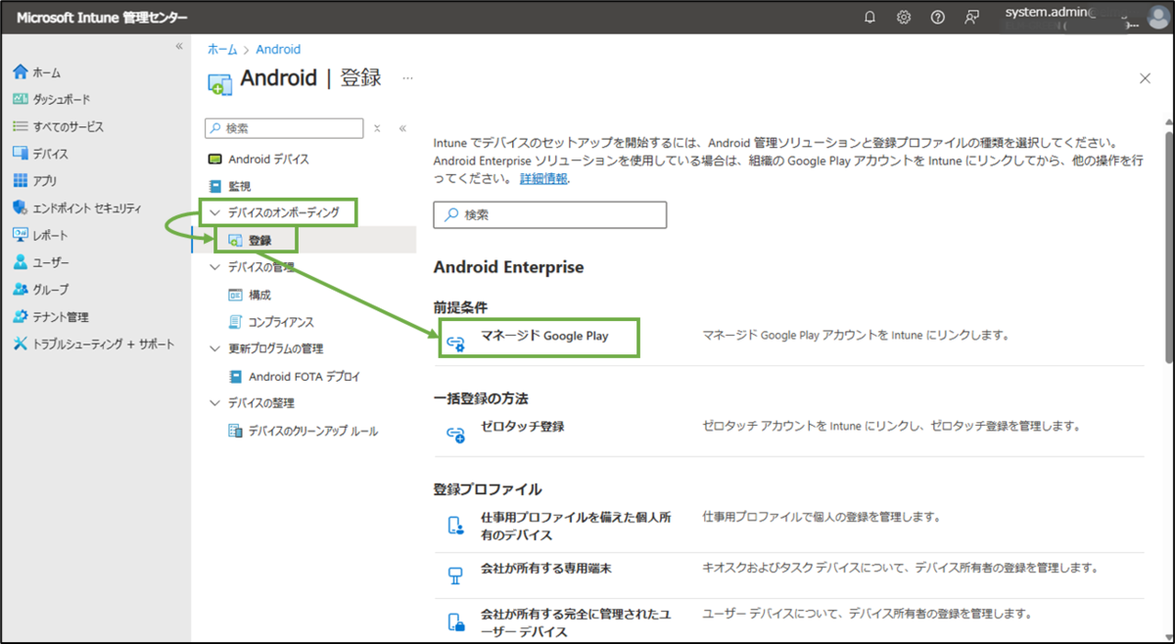Click the マネージド Google Play link icon

click(455, 343)
